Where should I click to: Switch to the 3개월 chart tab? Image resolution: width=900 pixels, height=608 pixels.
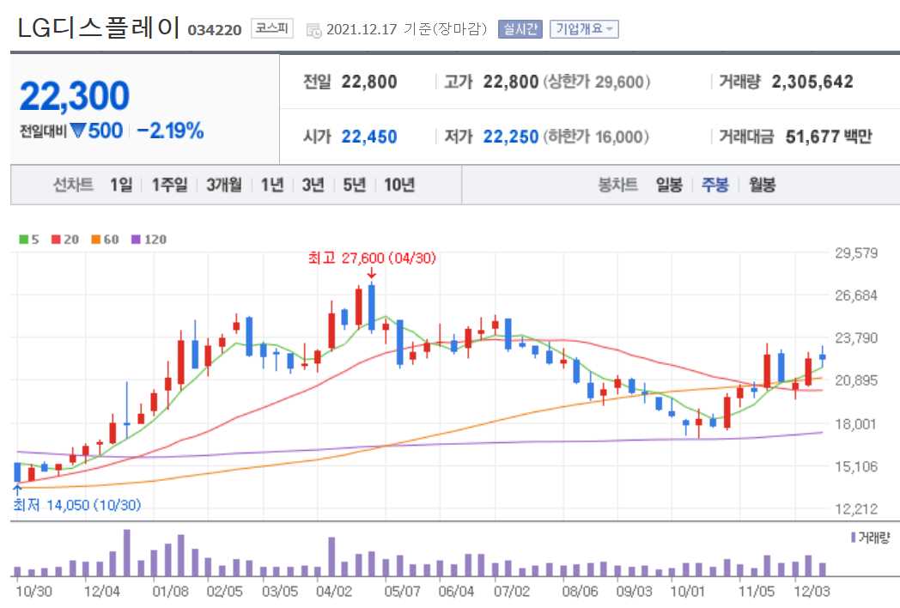(224, 184)
